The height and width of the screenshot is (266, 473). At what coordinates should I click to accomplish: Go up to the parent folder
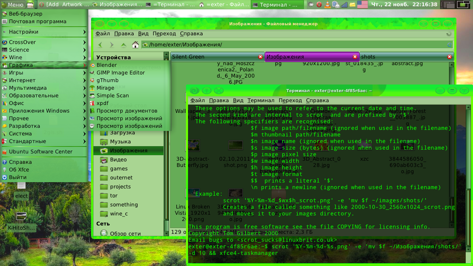tap(124, 45)
